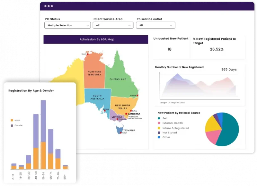Click the Canberra capital square marker

pyautogui.click(x=126, y=114)
